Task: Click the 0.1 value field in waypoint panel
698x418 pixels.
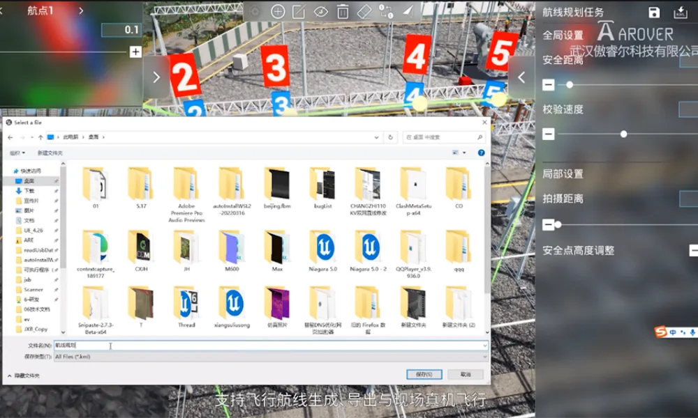Action: (x=121, y=30)
